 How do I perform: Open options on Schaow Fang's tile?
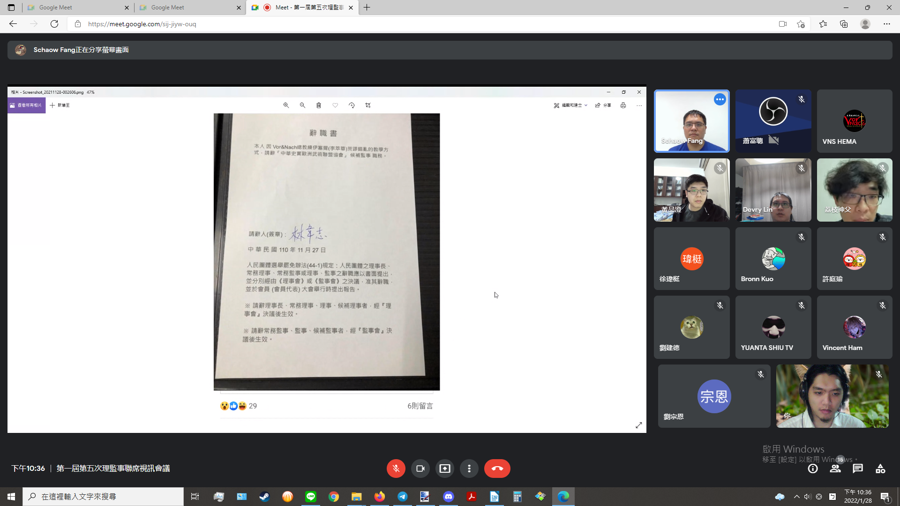pos(720,99)
